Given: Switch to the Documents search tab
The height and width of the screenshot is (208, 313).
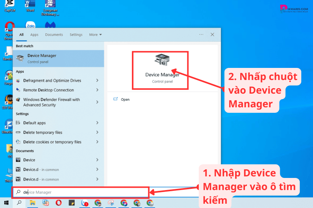Looking at the screenshot, I should [54, 35].
